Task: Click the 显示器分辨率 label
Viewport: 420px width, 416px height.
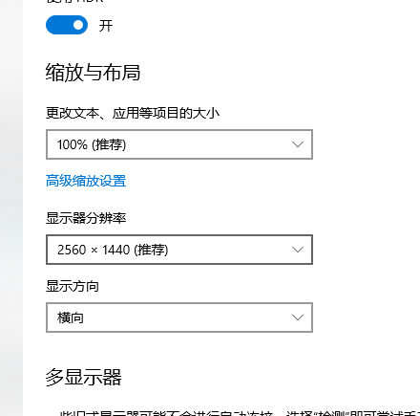Action: tap(86, 218)
